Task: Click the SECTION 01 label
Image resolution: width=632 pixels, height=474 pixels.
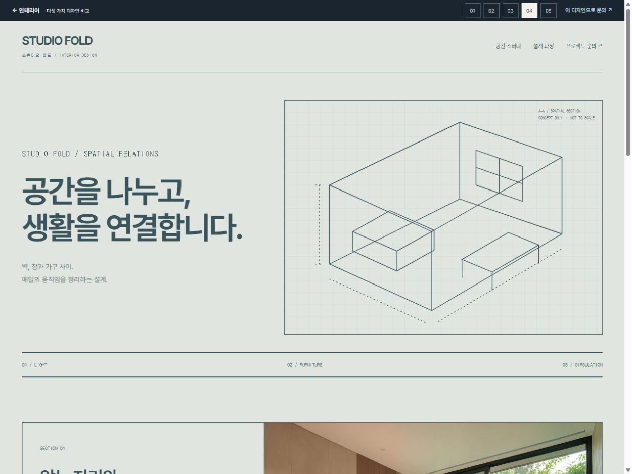Action: [53, 448]
